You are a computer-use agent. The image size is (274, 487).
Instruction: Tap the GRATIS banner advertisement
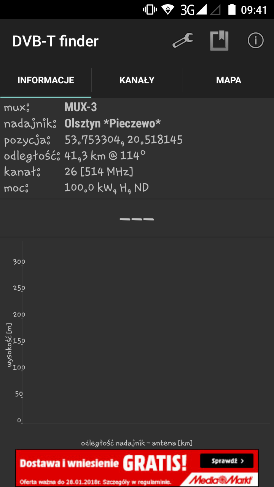137,468
